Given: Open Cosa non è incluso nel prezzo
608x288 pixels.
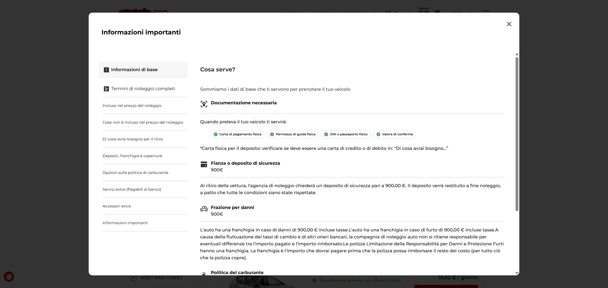Looking at the screenshot, I should 143,122.
